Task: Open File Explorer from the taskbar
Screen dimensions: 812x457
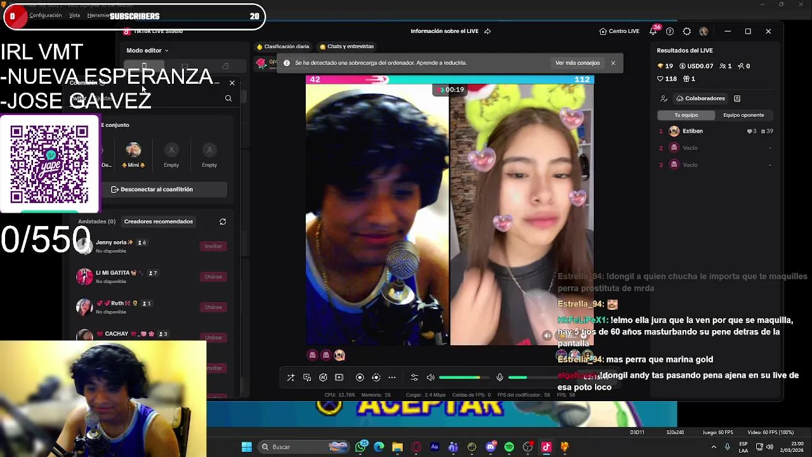Action: click(397, 447)
